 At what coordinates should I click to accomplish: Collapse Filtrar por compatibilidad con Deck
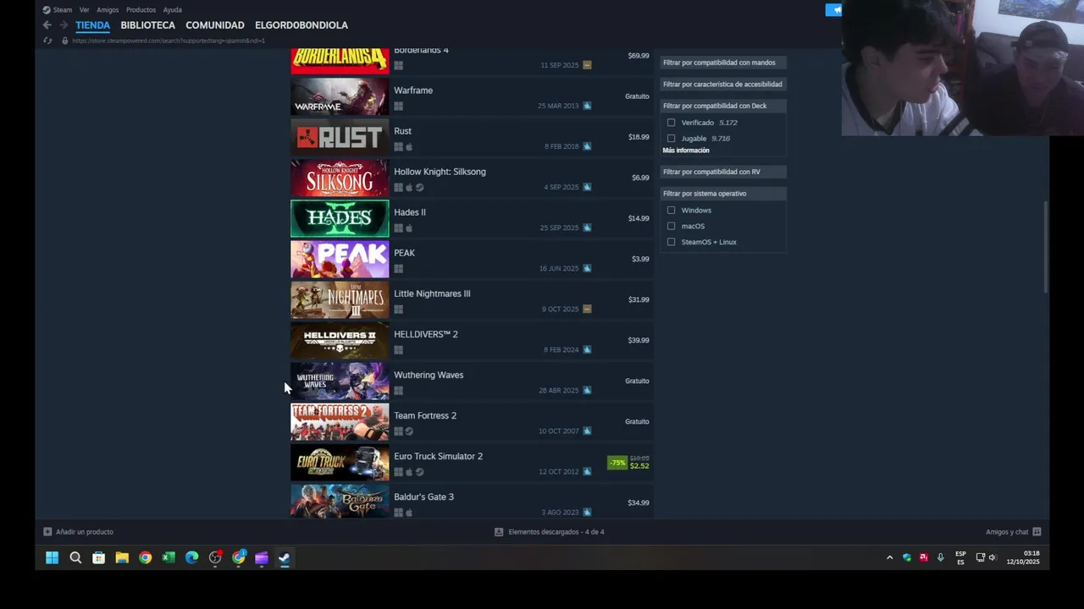(723, 107)
